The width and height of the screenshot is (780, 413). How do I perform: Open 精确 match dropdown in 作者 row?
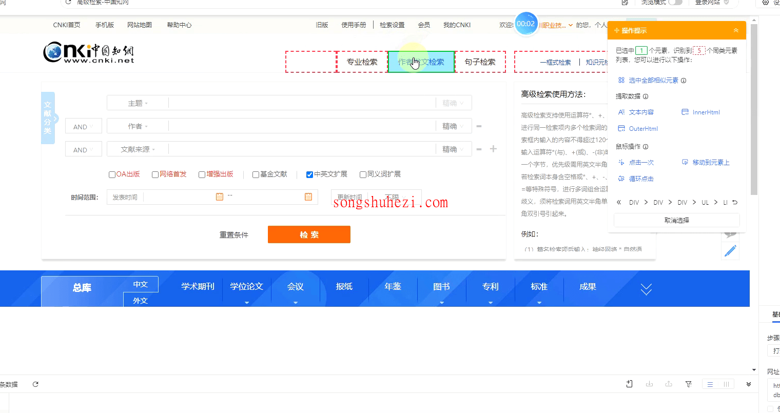tap(453, 126)
